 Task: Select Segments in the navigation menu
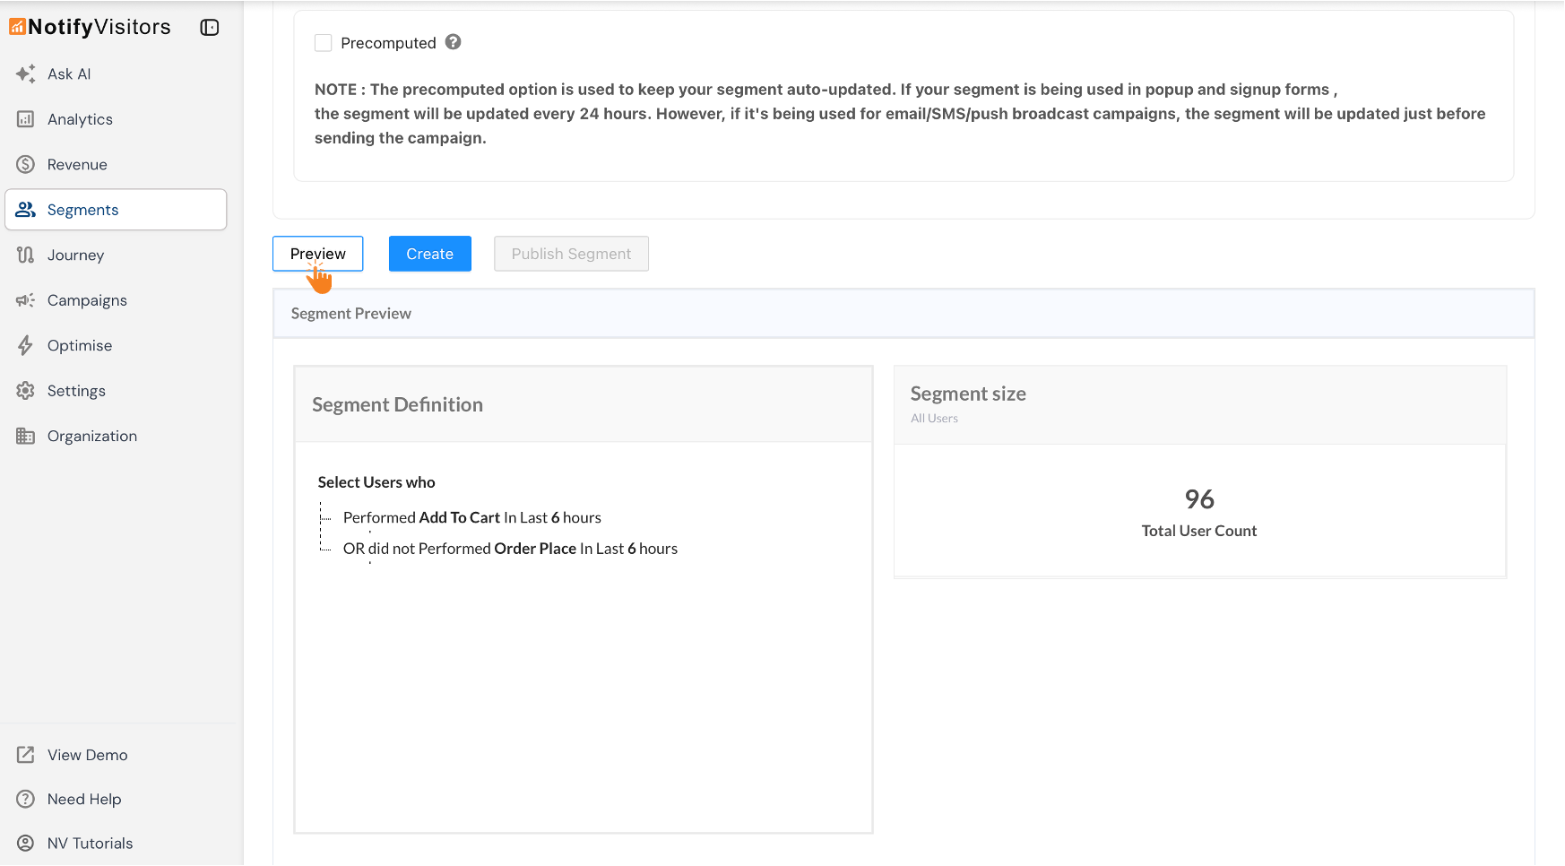click(x=82, y=209)
